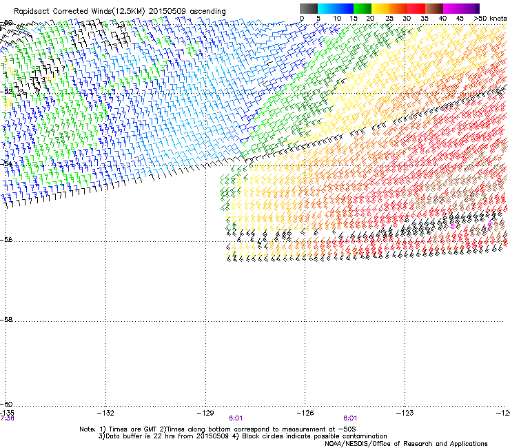
Task: Click the 'Times are GMT' note line
Action: [x=218, y=429]
